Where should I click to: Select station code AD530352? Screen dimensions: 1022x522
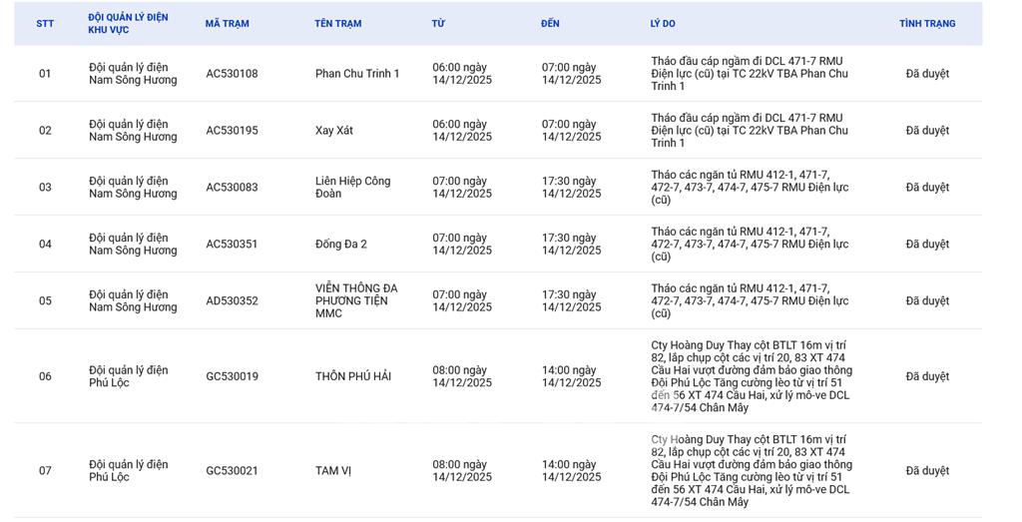point(232,301)
